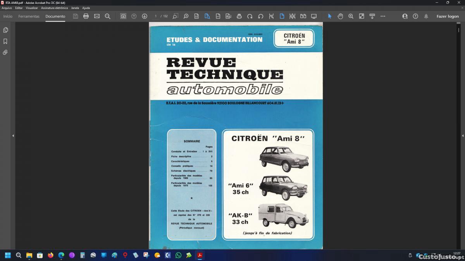
Task: Activate the arrow Selection tool
Action: coord(330,16)
